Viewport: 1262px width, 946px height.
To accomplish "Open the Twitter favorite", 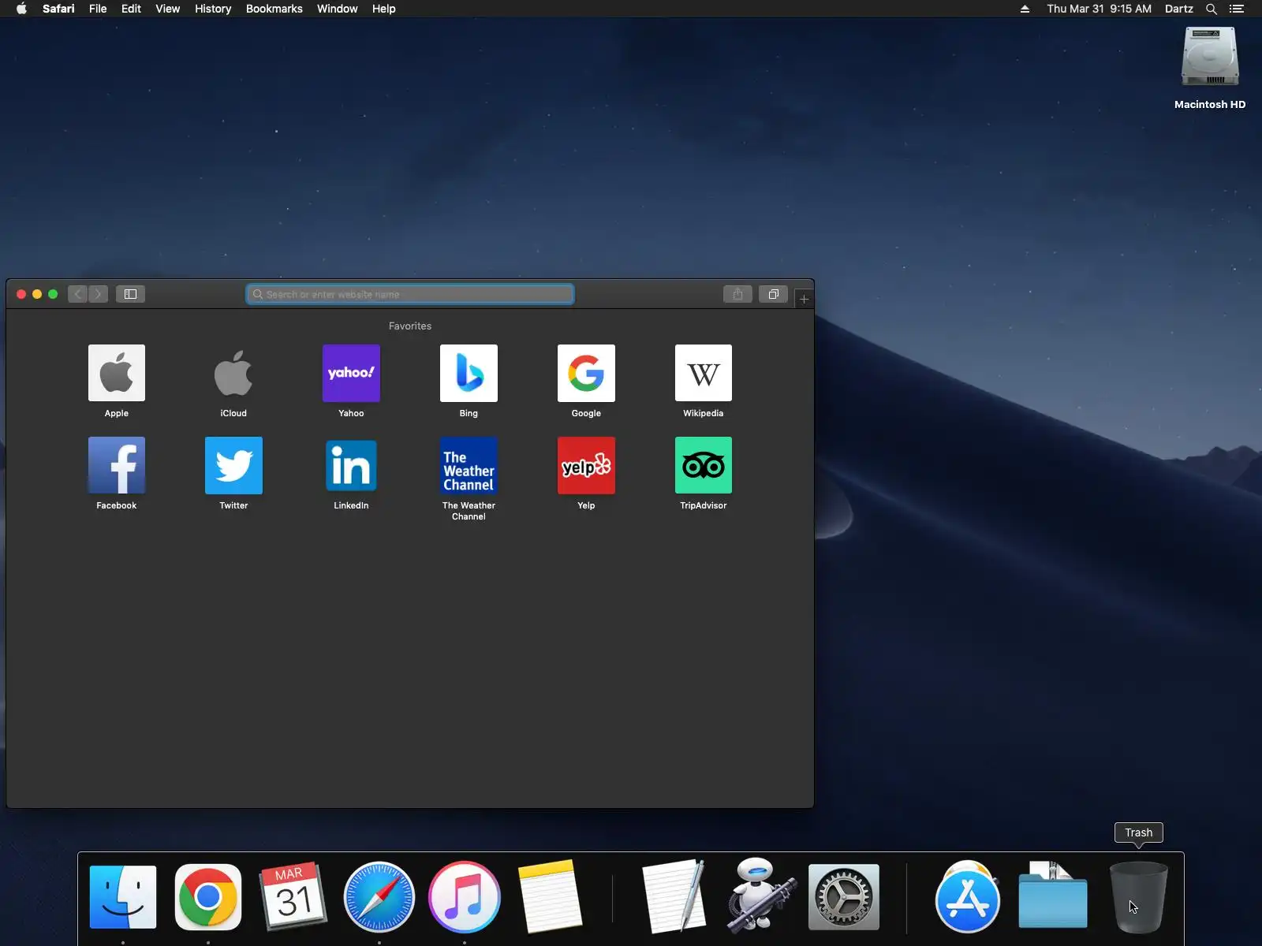I will click(x=233, y=465).
